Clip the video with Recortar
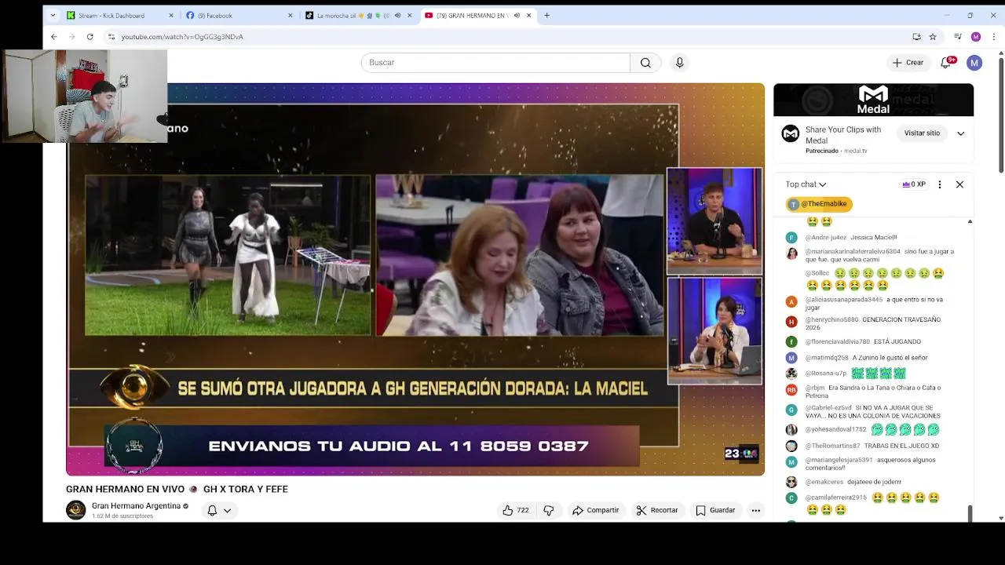 [656, 510]
